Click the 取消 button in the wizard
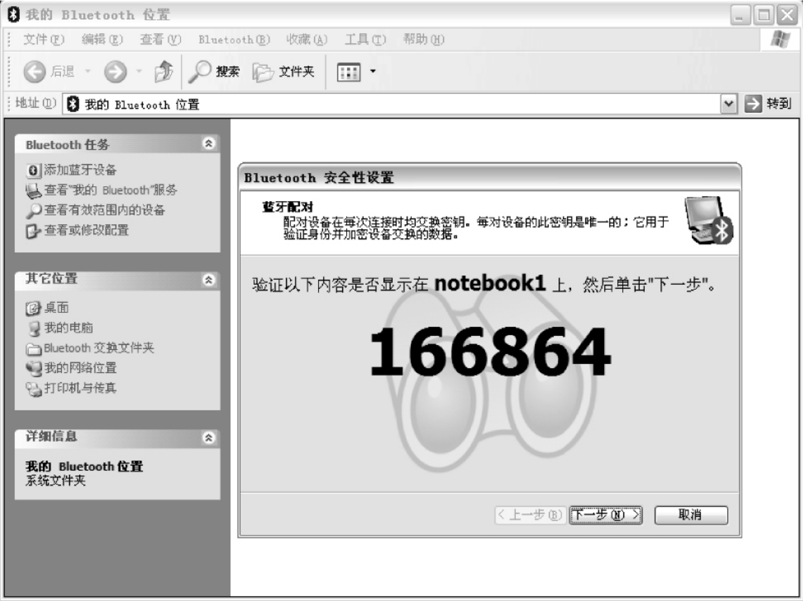The height and width of the screenshot is (601, 803). pos(691,515)
